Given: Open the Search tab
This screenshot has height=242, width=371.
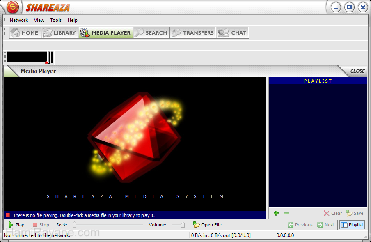Looking at the screenshot, I should 151,33.
